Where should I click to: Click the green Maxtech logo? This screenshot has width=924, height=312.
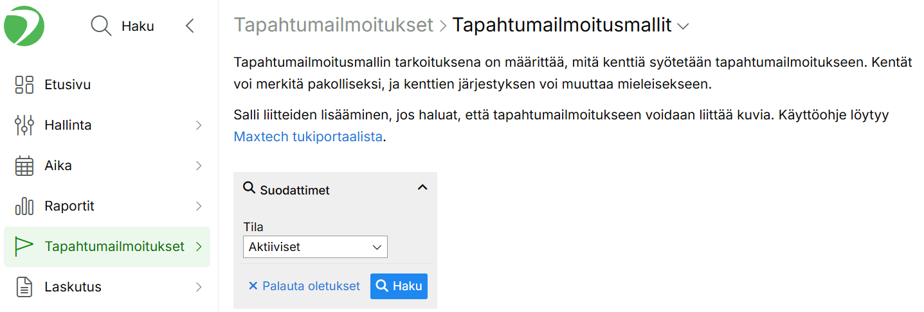(24, 26)
